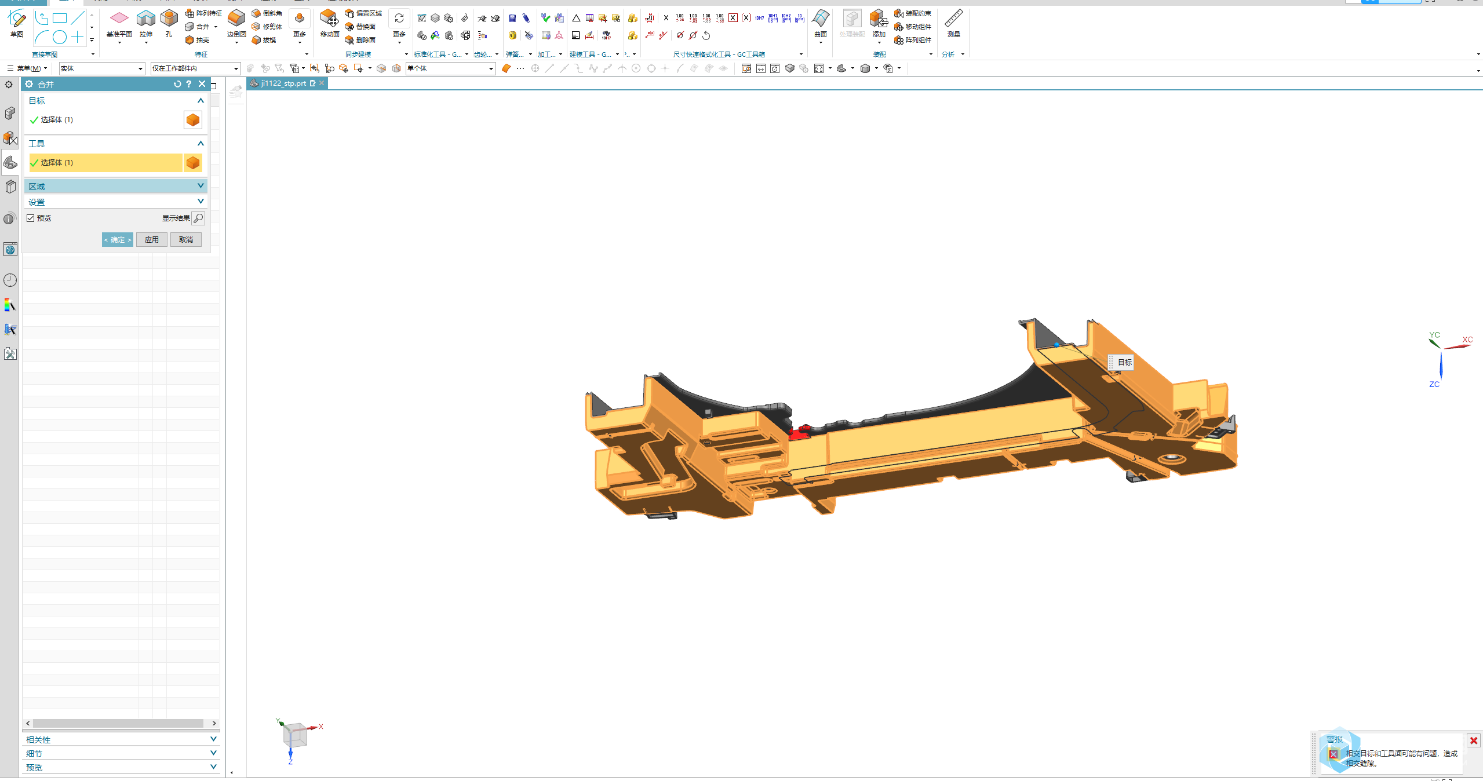
Task: Click the spring coil icon in 弹簧 group
Action: pos(512,19)
